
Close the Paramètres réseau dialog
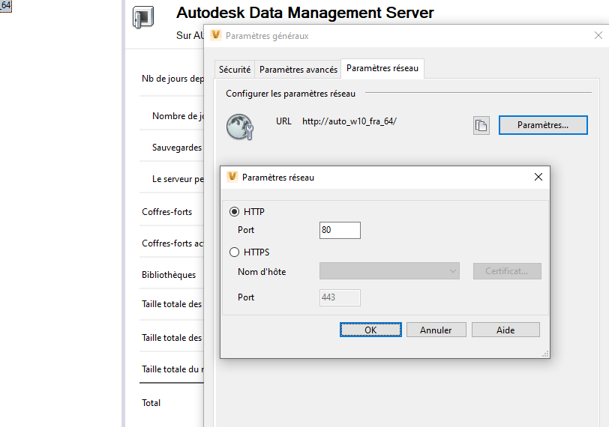(x=538, y=177)
